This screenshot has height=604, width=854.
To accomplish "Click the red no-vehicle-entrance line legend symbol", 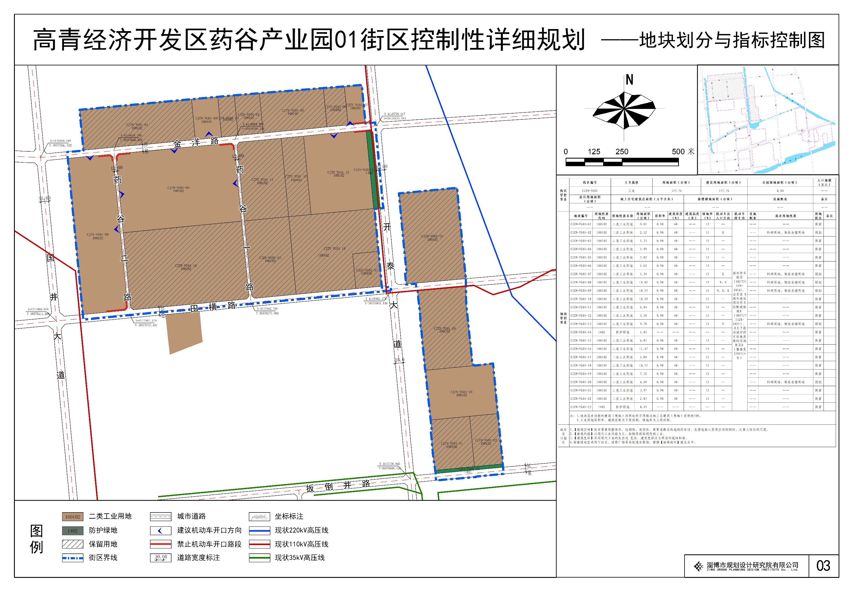I will tap(160, 544).
